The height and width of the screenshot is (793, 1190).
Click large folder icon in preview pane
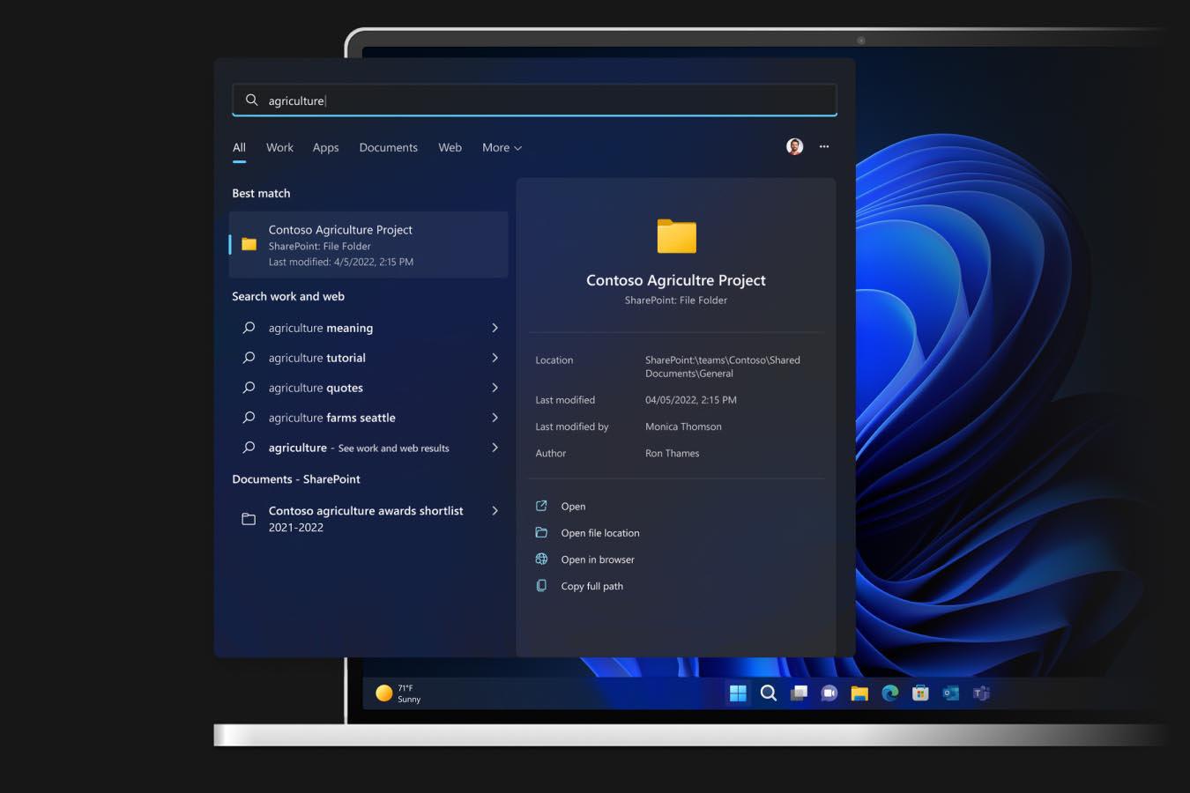(676, 236)
